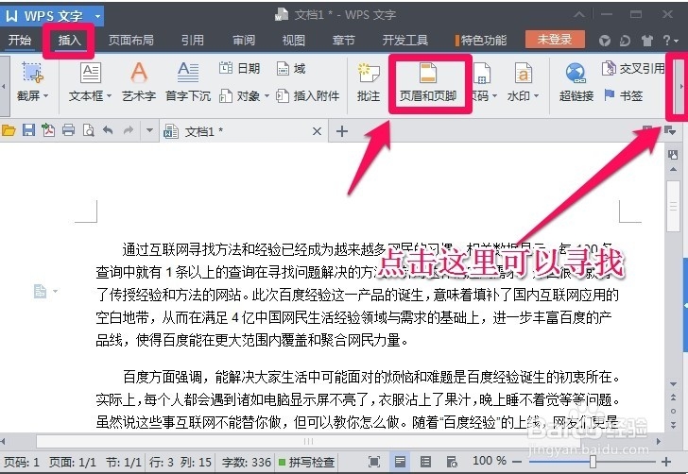Zoom out with the minus button

click(x=517, y=462)
